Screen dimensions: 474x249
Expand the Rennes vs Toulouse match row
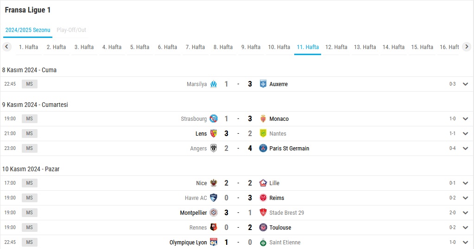tap(465, 228)
